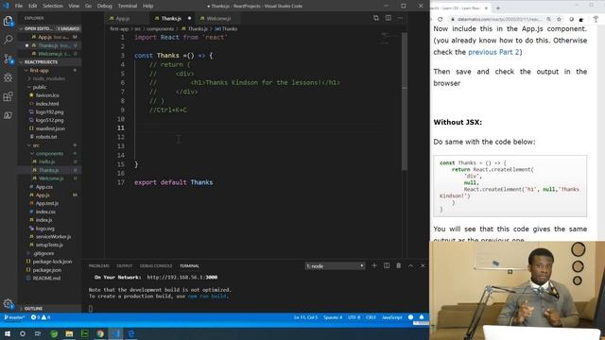This screenshot has width=605, height=340.
Task: Click the feedback smiley in the status bar
Action: point(410,317)
